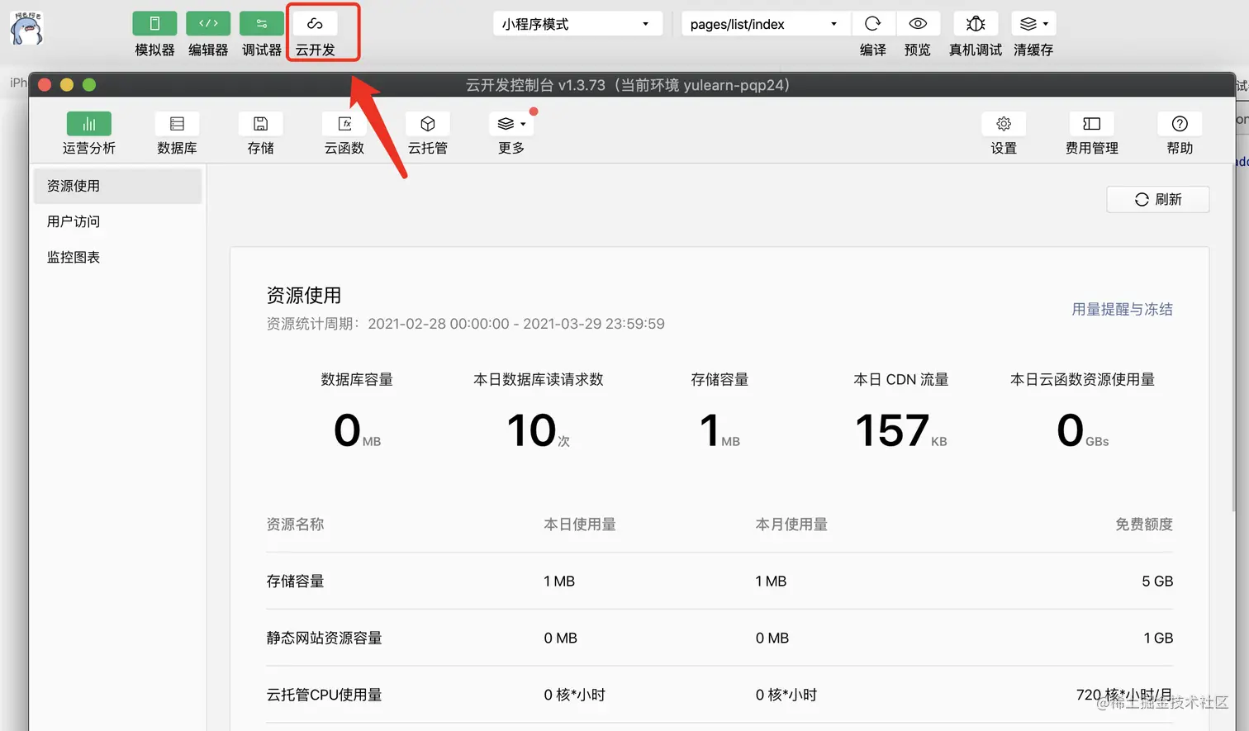Open the pages/list/index page dropdown

(x=766, y=24)
